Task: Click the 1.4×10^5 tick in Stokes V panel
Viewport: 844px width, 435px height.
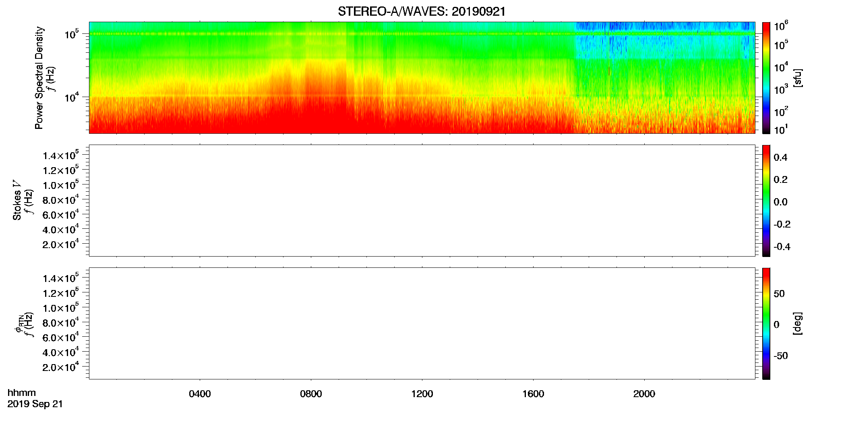Action: point(61,155)
